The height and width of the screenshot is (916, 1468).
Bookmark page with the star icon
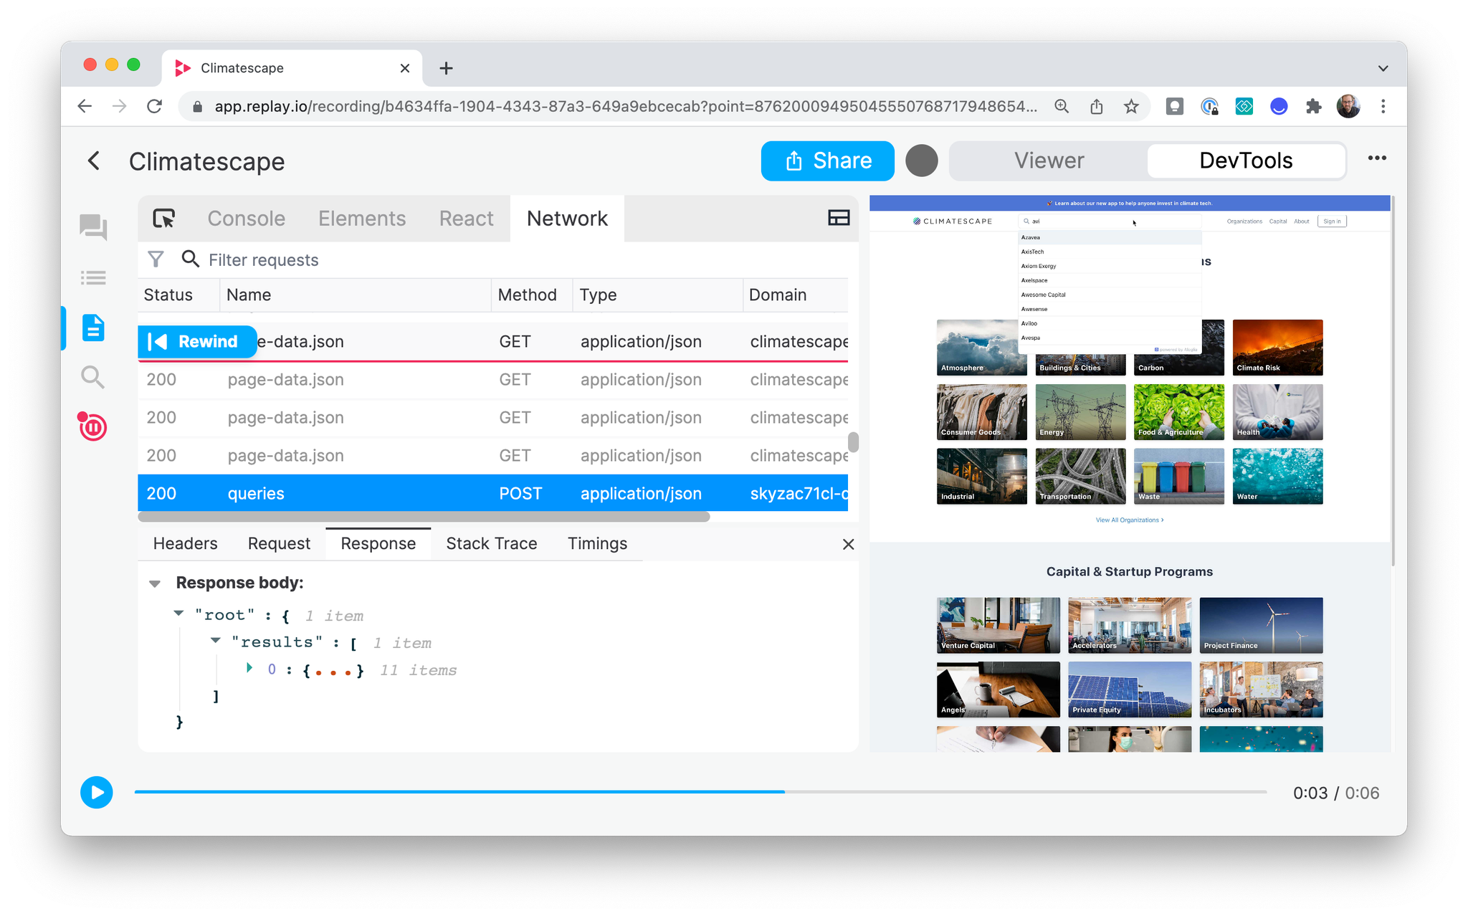pyautogui.click(x=1131, y=106)
